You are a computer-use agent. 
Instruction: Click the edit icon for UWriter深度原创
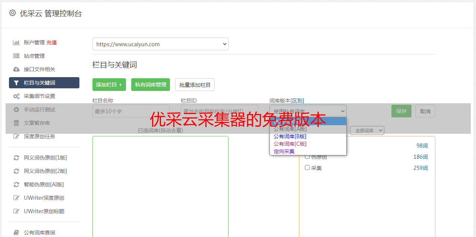coord(16,198)
